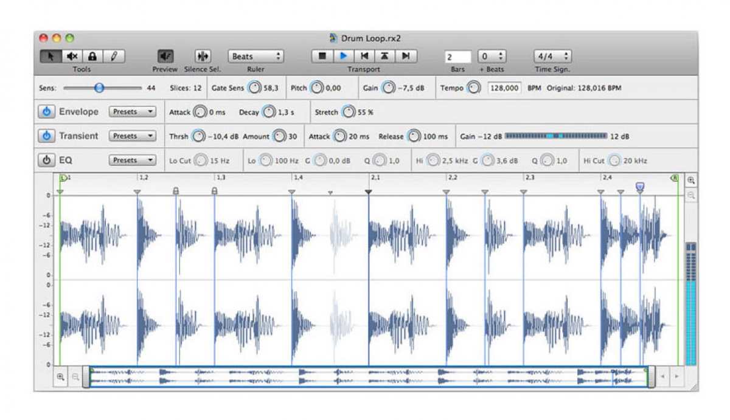Click the EQ Lo G 0,0 dB knob
The height and width of the screenshot is (420, 730).
[319, 161]
